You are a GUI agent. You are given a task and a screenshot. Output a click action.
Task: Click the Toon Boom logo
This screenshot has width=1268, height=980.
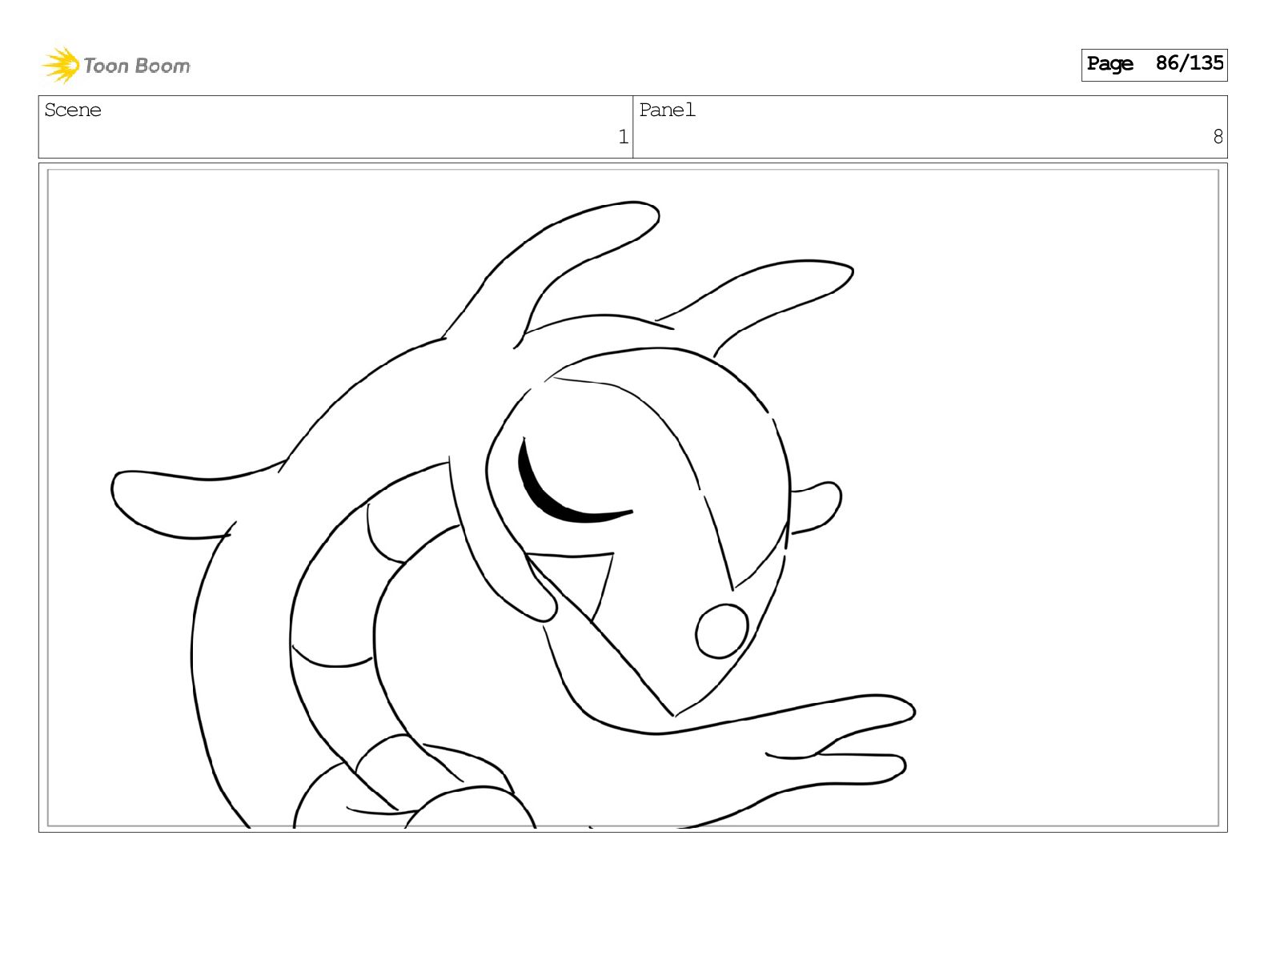116,65
